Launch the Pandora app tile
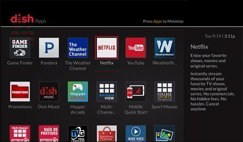This screenshot has width=243, height=142. [49, 48]
